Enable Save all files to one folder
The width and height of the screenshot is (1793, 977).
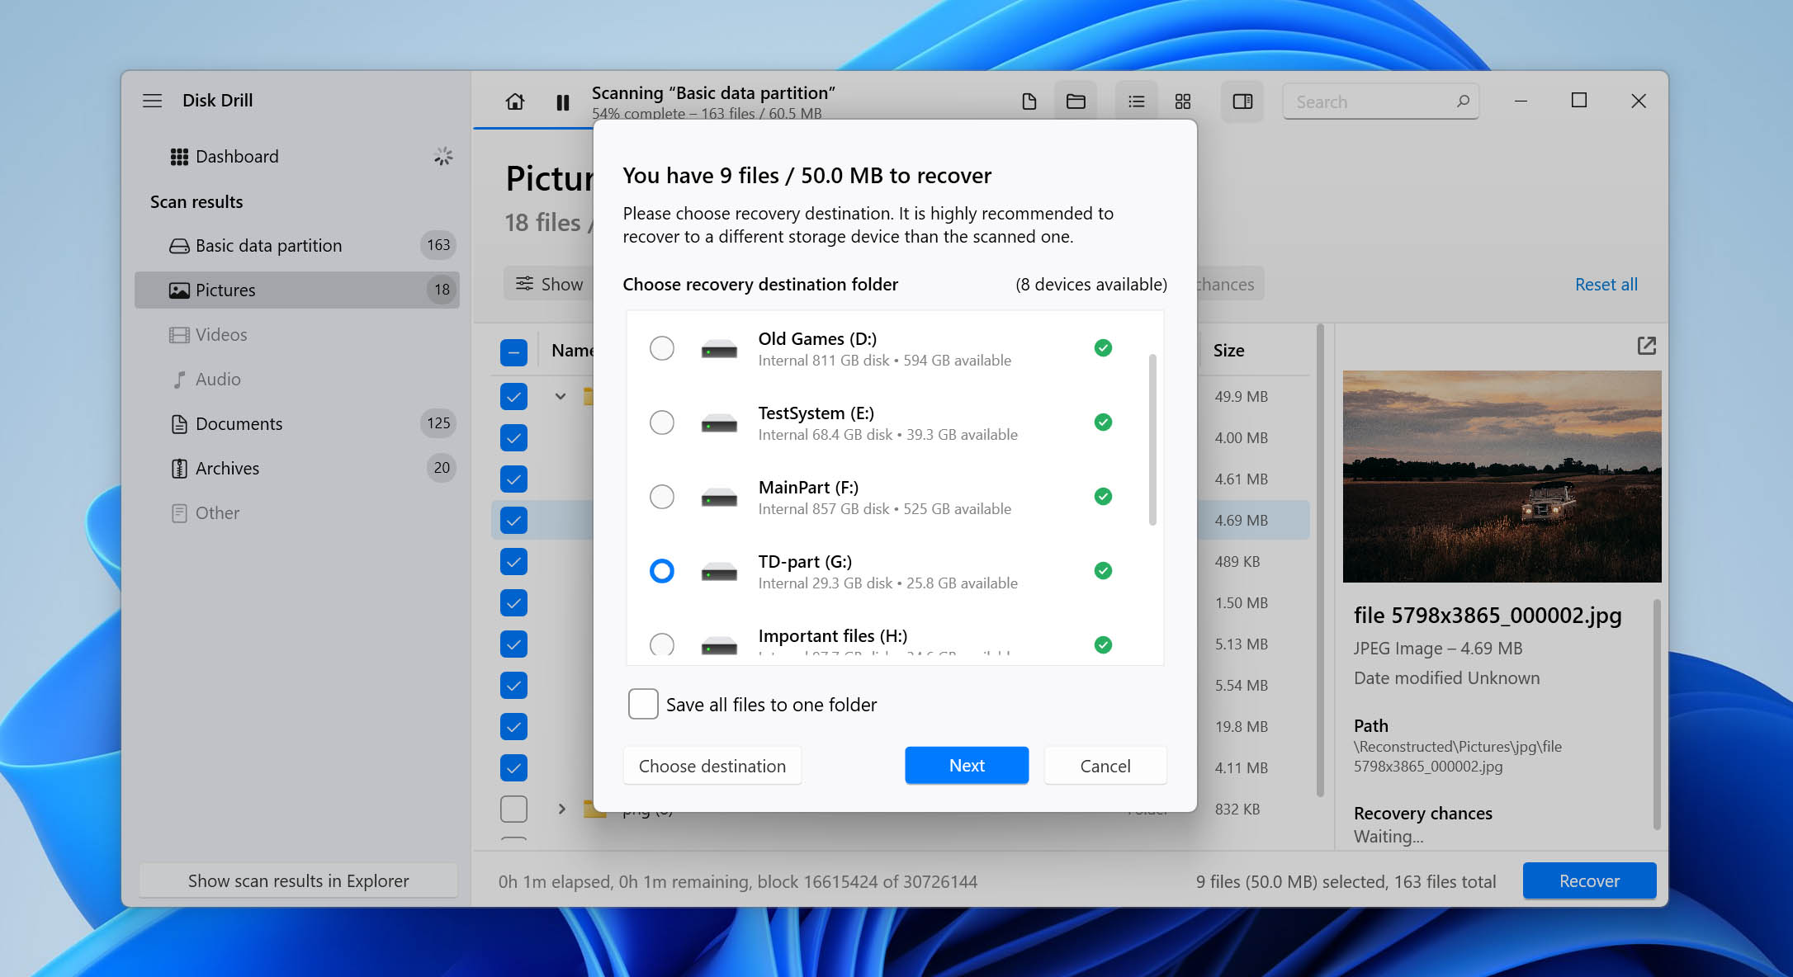click(643, 704)
